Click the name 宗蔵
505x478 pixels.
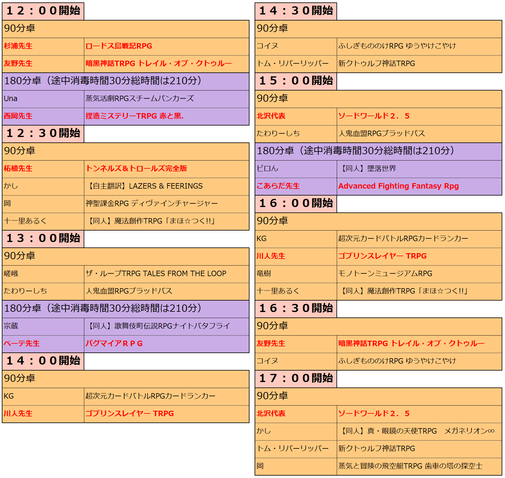pyautogui.click(x=11, y=326)
